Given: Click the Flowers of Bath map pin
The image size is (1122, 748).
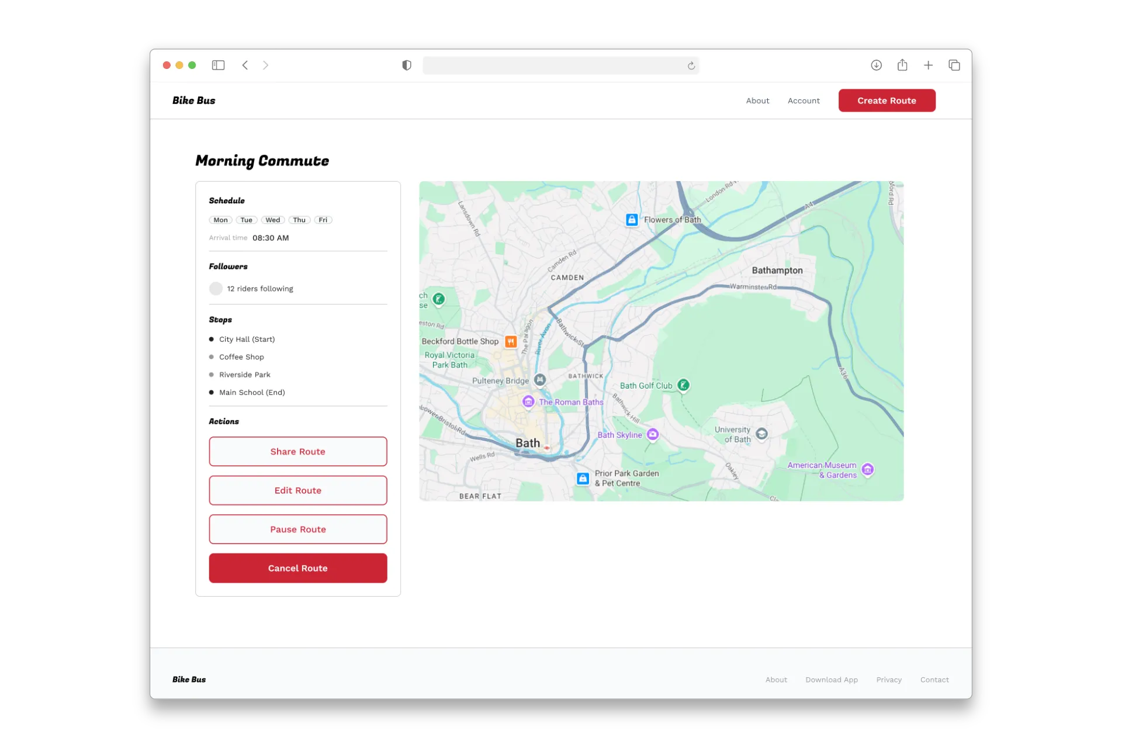Looking at the screenshot, I should point(631,220).
